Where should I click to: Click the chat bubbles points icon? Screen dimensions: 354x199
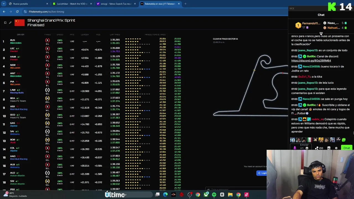317,148
